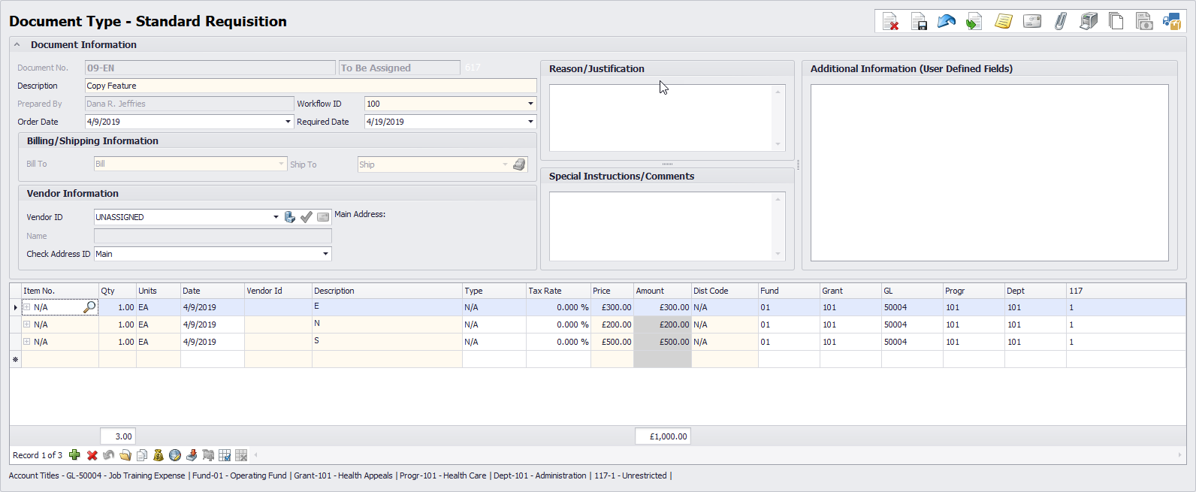This screenshot has width=1196, height=492.
Task: Click the magnifier lookup in first Item No. cell
Action: tap(89, 307)
